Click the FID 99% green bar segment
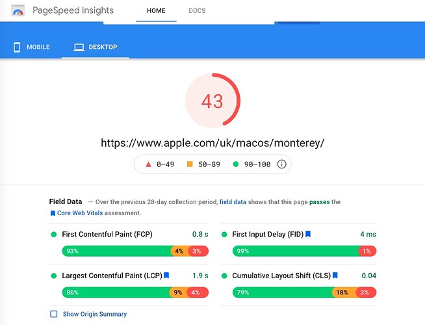 coord(296,251)
